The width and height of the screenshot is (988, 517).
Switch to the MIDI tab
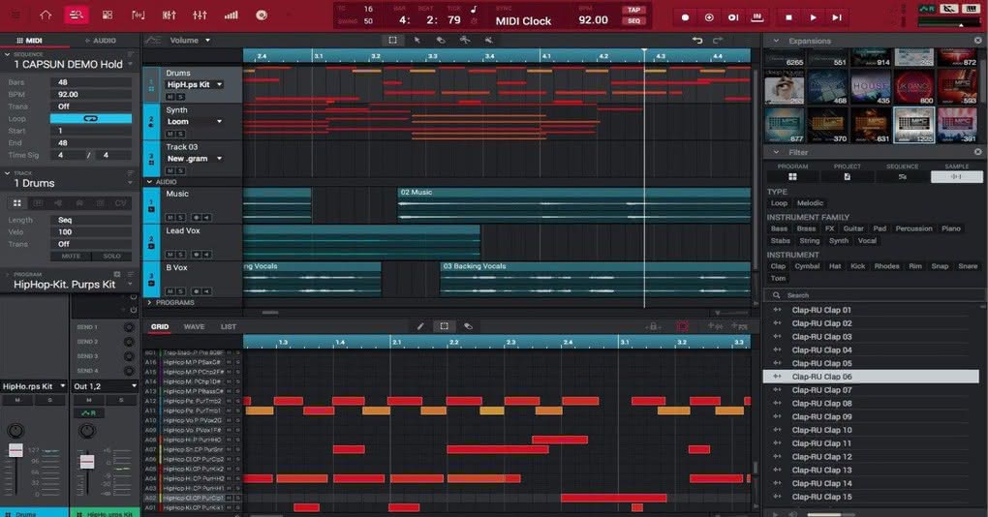point(30,41)
